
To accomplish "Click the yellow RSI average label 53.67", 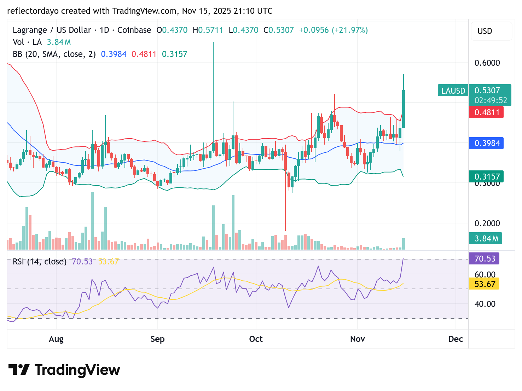I will 484,284.
